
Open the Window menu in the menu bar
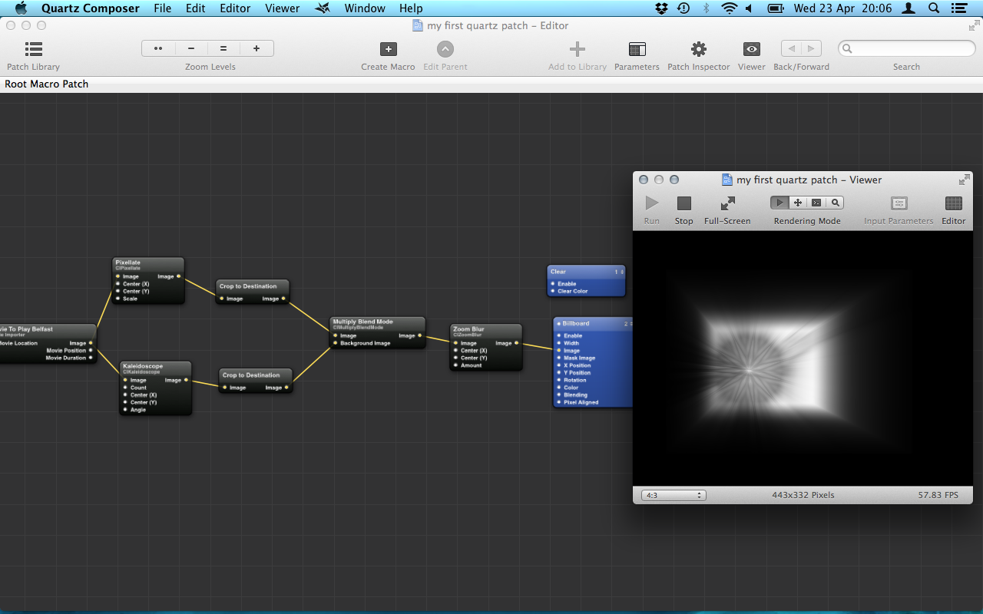364,8
